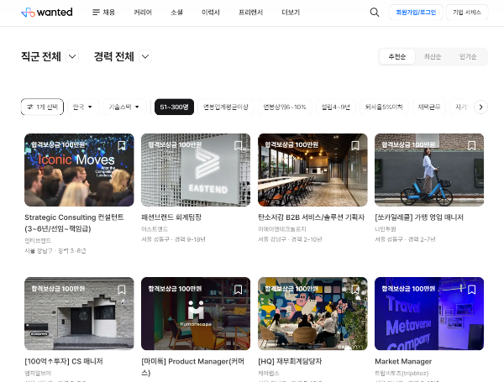The width and height of the screenshot is (504, 382).
Task: Sort by 인기순
Action: click(468, 56)
